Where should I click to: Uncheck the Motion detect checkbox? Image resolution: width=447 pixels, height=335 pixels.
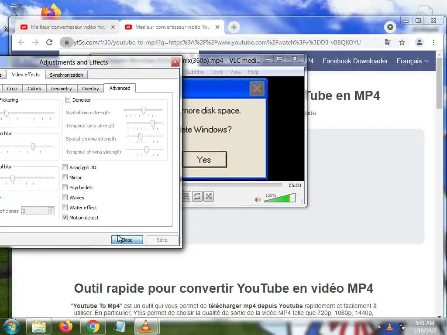click(x=65, y=218)
